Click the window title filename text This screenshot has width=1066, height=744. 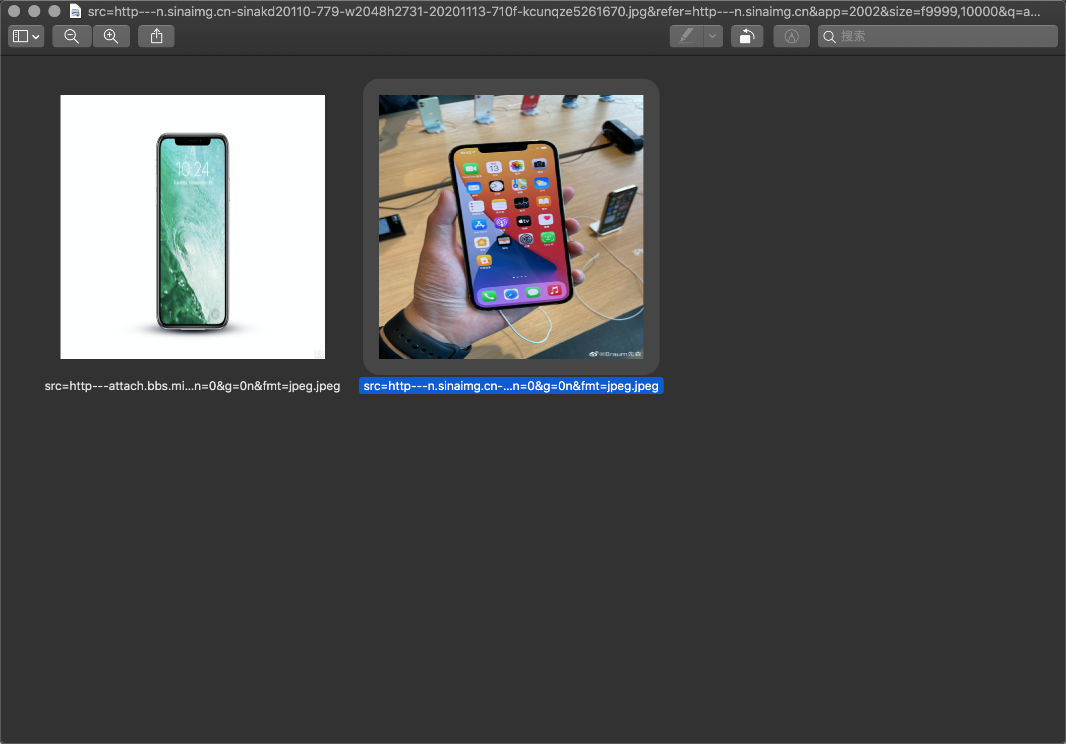[x=564, y=12]
